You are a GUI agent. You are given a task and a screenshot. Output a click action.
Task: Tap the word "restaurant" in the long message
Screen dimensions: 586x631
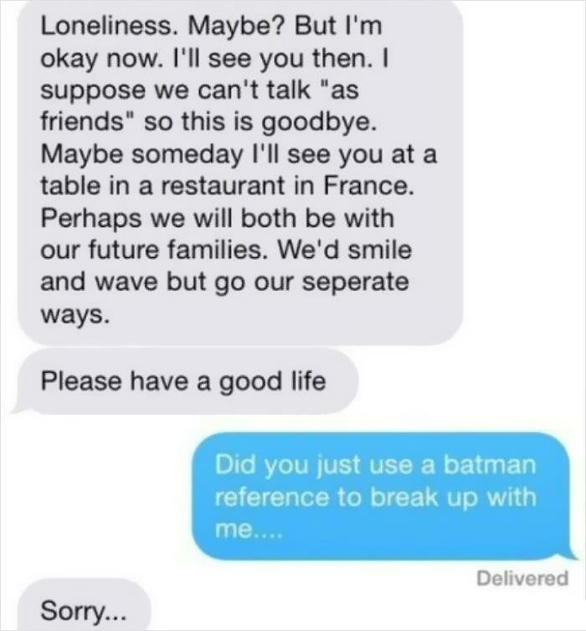tap(223, 186)
